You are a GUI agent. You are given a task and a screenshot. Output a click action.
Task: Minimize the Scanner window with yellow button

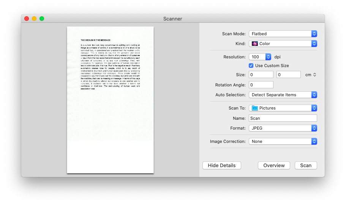34,19
